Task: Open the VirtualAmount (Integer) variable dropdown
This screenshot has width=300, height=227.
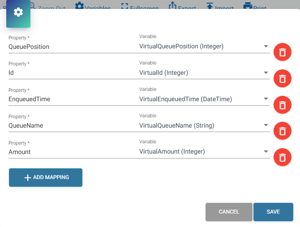Action: [204, 152]
